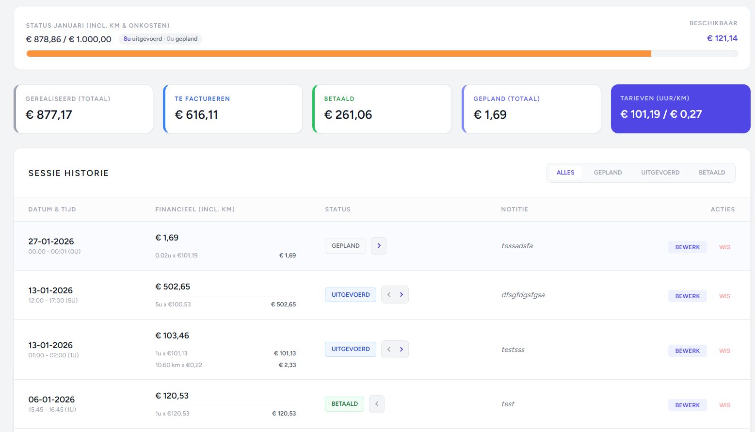Advance dfsgfdgsfgsa session to next status
Image resolution: width=755 pixels, height=432 pixels.
pos(402,295)
